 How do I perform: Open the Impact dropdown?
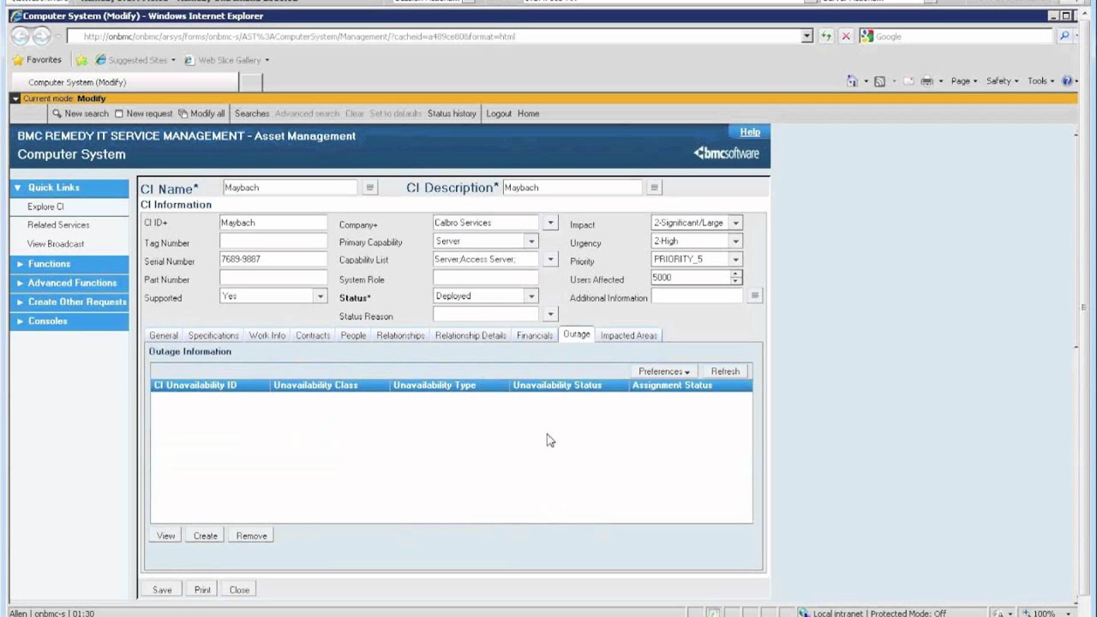[735, 223]
